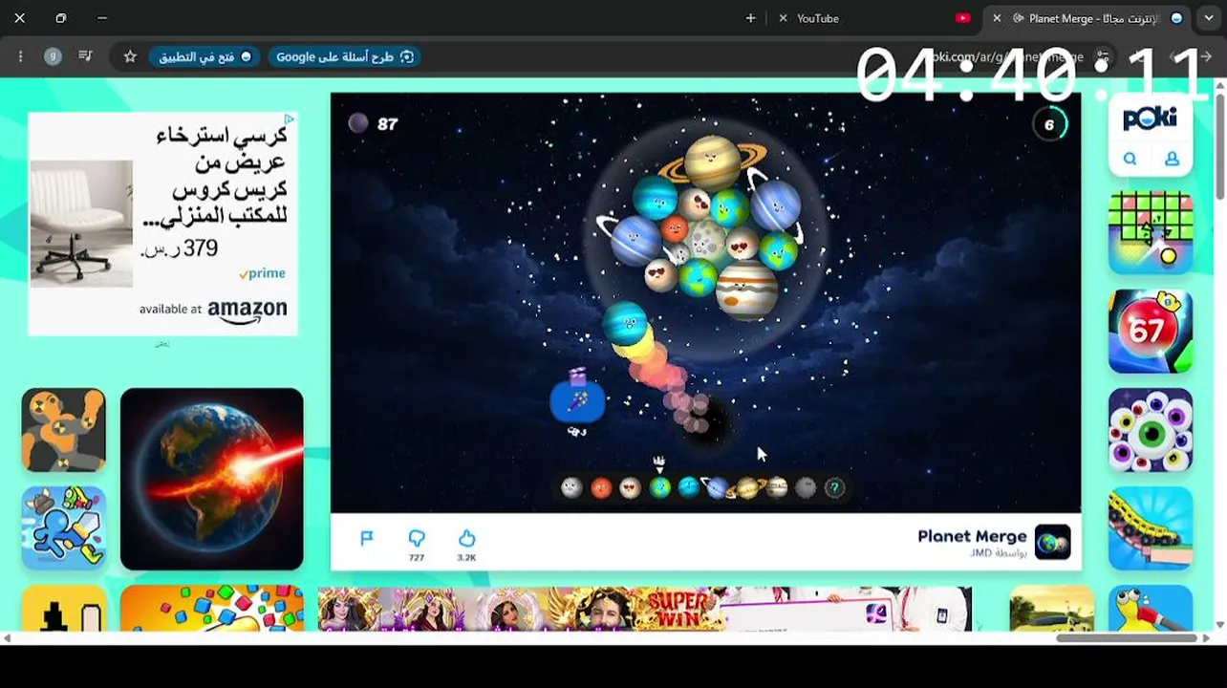Select the cyan planet in the planet bar
The height and width of the screenshot is (688, 1227).
click(688, 488)
